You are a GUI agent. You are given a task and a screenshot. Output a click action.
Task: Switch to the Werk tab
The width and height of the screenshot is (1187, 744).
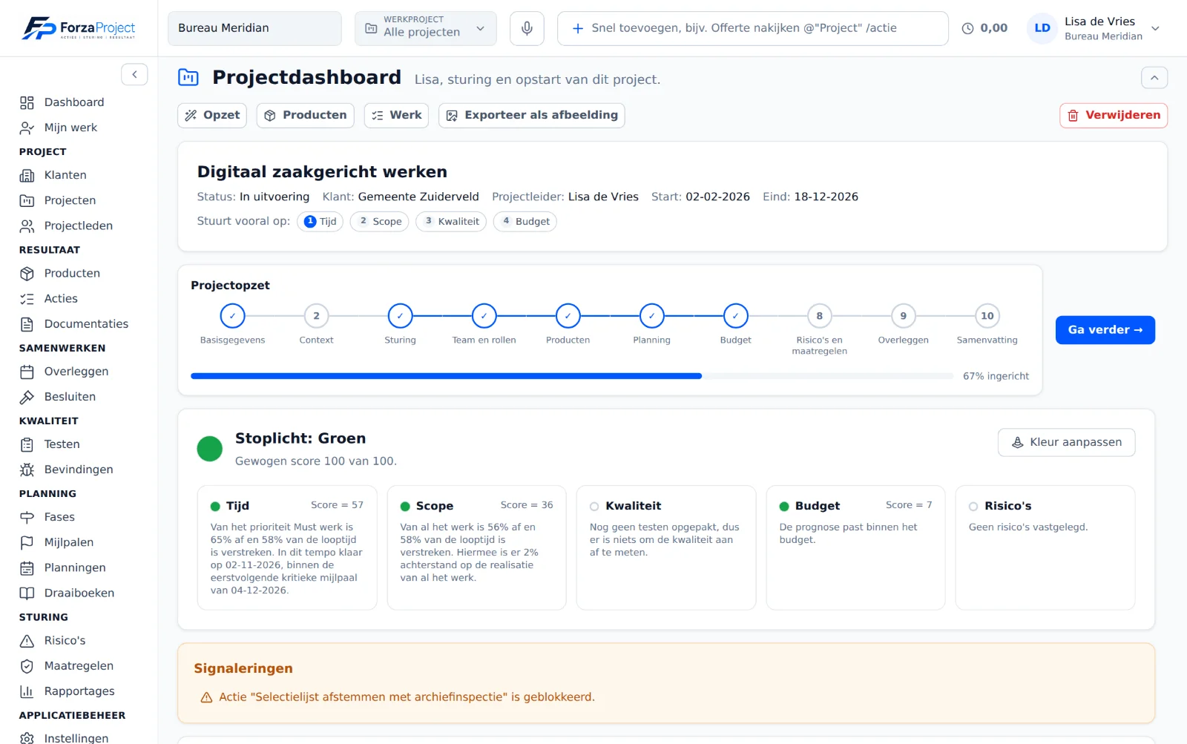396,115
